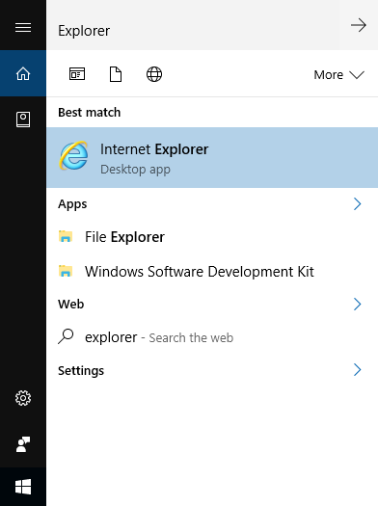
Task: Expand the Web results chevron
Action: coord(357,304)
